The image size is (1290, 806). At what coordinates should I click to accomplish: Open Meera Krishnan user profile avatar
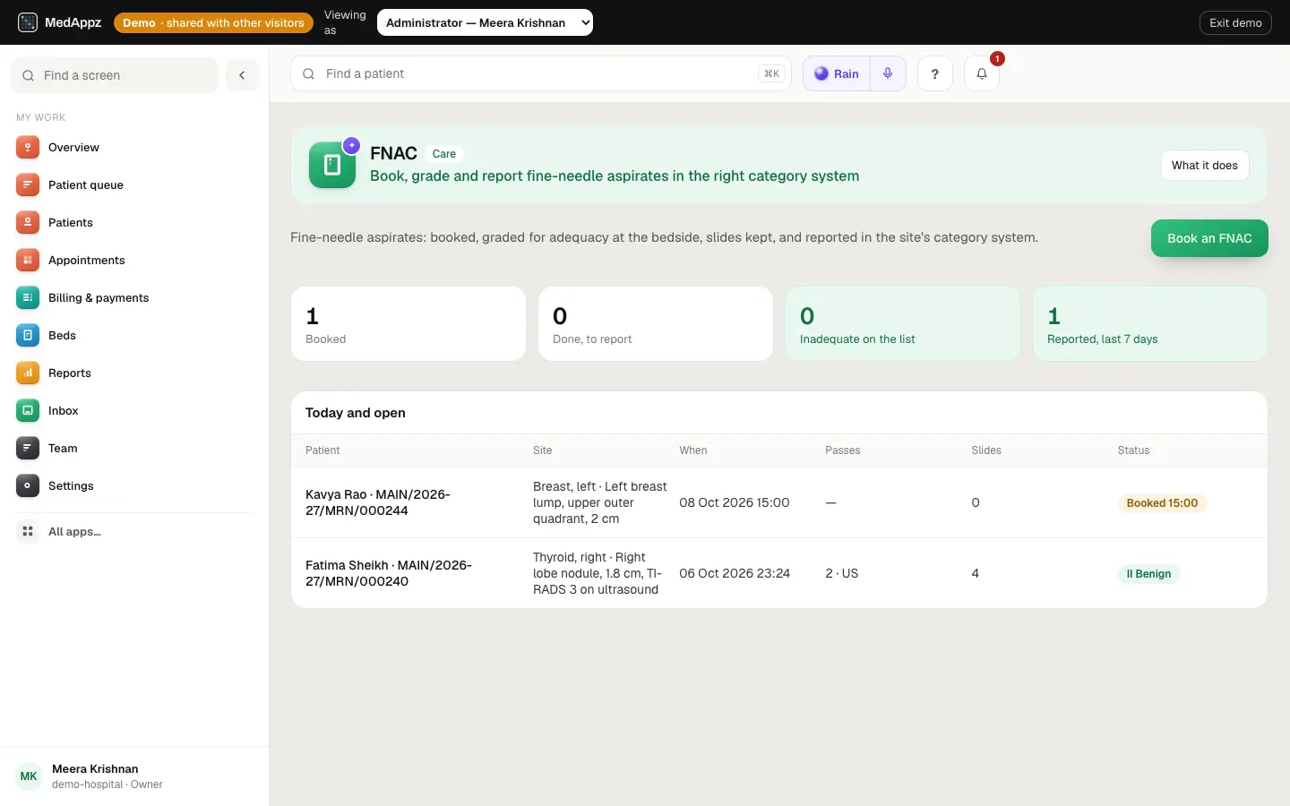coord(29,776)
